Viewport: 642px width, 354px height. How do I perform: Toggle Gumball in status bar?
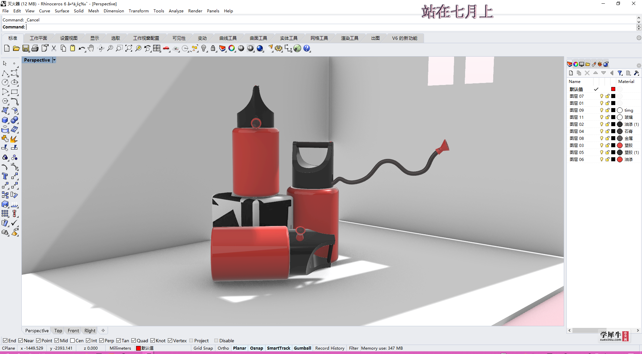303,348
